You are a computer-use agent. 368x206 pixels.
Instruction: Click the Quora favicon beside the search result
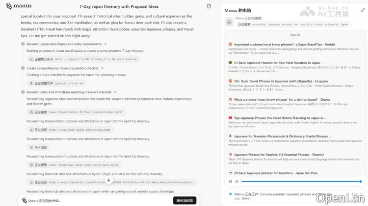[x=230, y=99]
